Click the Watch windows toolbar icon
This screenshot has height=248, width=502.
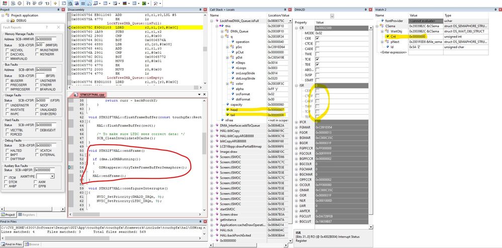pos(95,3)
